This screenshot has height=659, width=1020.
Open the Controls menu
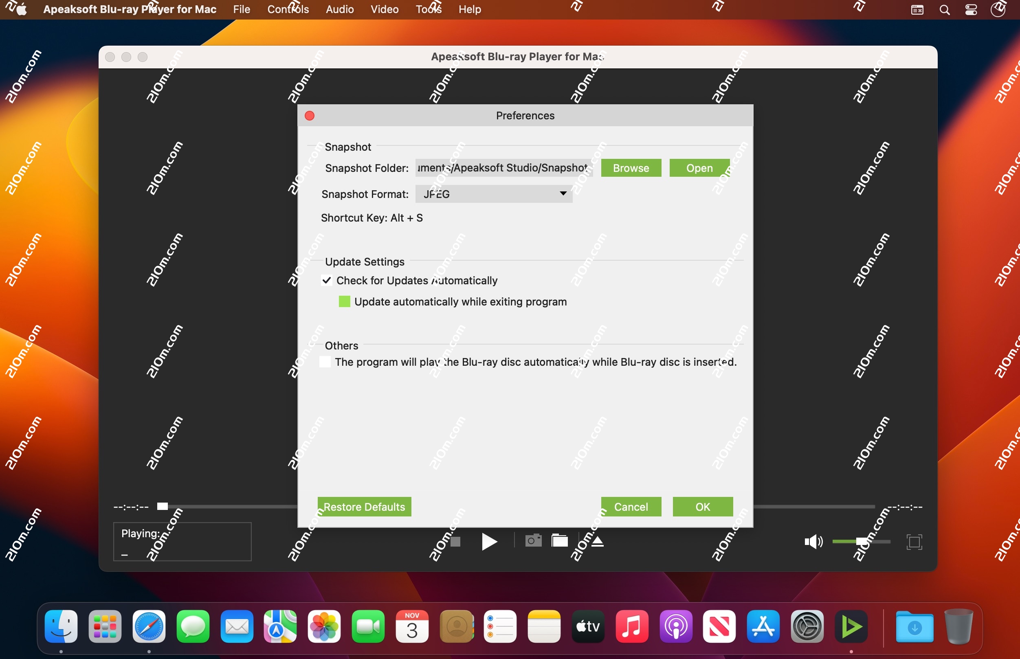[x=288, y=9]
